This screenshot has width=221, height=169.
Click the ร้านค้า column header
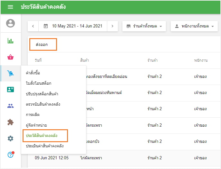152,60
